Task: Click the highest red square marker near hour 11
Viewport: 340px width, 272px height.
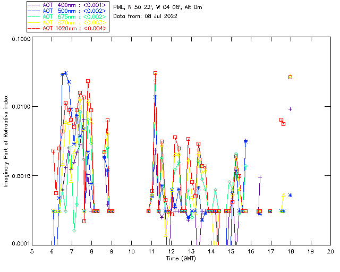Action: tap(155, 73)
